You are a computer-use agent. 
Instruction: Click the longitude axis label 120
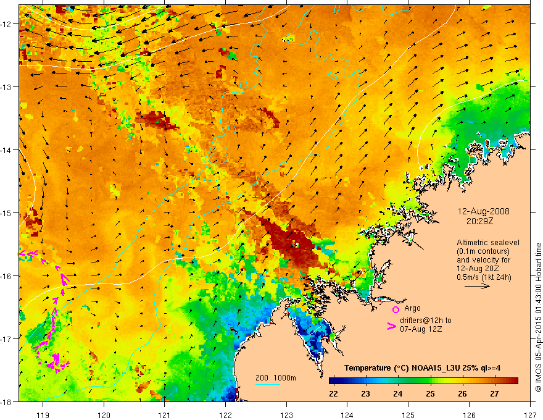[x=104, y=416]
